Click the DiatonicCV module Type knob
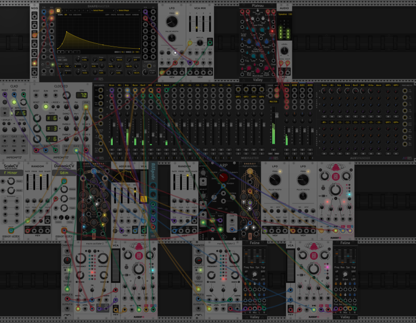The height and width of the screenshot is (323, 416). click(64, 208)
